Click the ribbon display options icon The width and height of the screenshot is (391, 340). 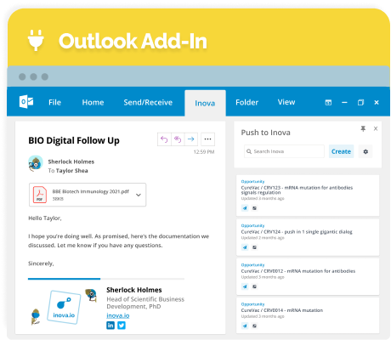tap(328, 102)
